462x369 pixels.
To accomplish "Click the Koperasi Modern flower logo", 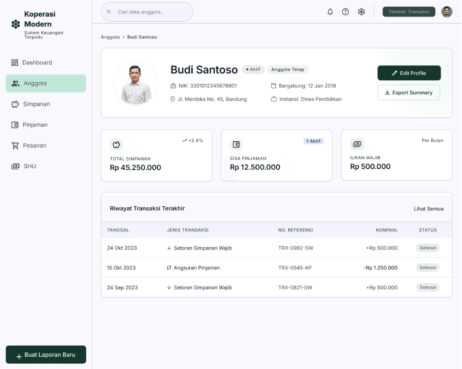I will click(x=16, y=24).
